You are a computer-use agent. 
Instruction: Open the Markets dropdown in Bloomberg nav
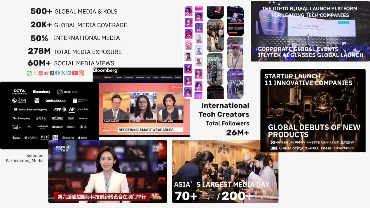pyautogui.click(x=109, y=77)
